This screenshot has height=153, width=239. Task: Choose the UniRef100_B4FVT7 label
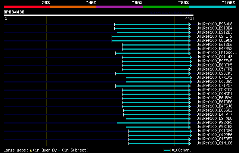[x=214, y=115]
